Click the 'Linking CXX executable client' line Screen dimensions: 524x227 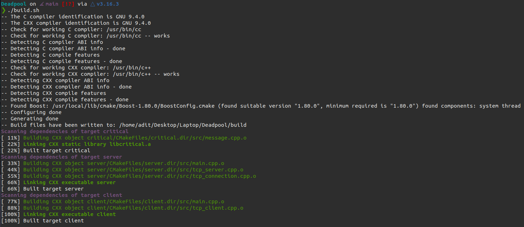(69, 214)
